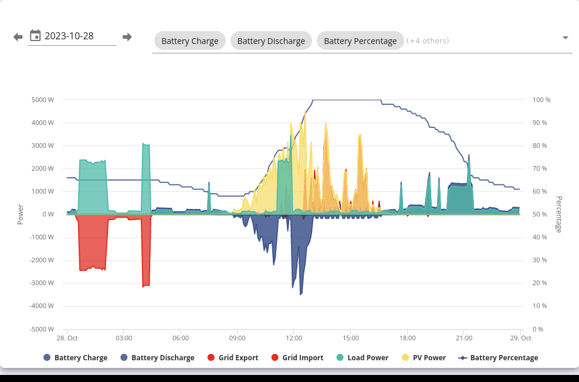Show the +4 others hidden series
The width and height of the screenshot is (579, 382).
(428, 40)
